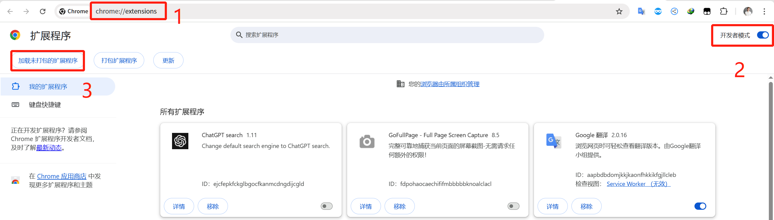Open the Google Translate toolbar extension icon
Screen dimensions: 774x220
pyautogui.click(x=641, y=11)
